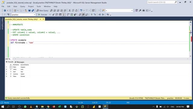Toggle IntelliSense Enabled icon
193x109 pixels.
[64, 15]
